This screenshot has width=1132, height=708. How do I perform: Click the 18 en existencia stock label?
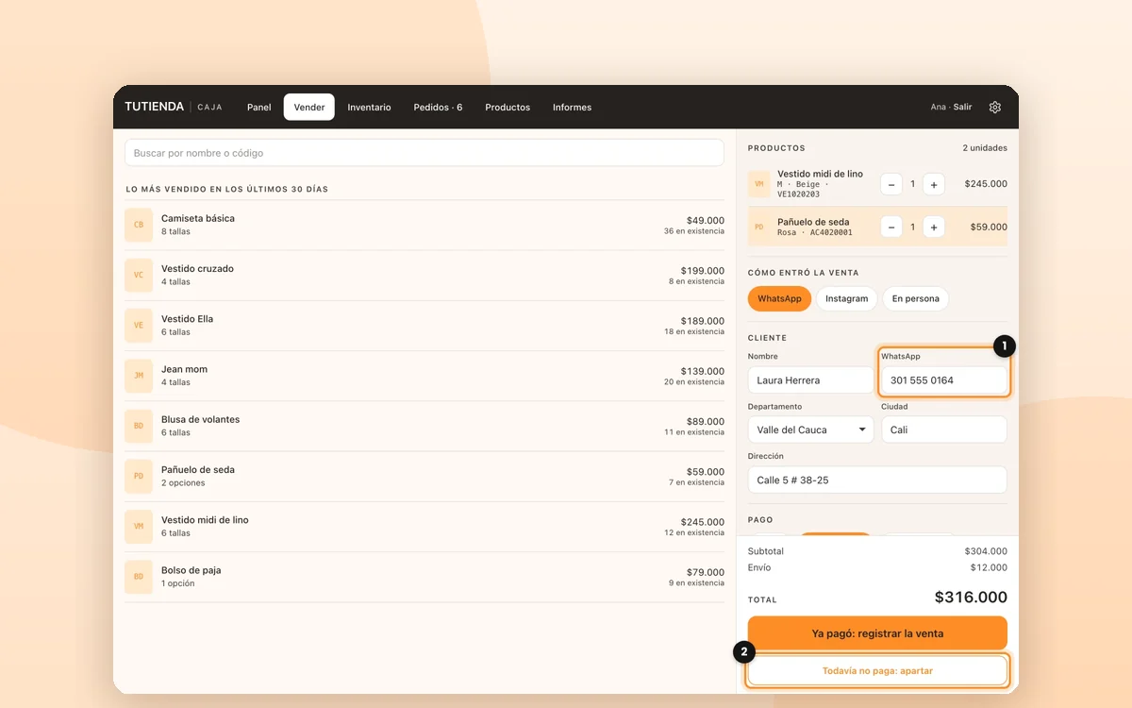pos(694,331)
